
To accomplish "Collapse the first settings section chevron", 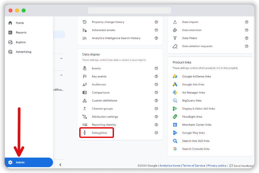I will point(61,59).
